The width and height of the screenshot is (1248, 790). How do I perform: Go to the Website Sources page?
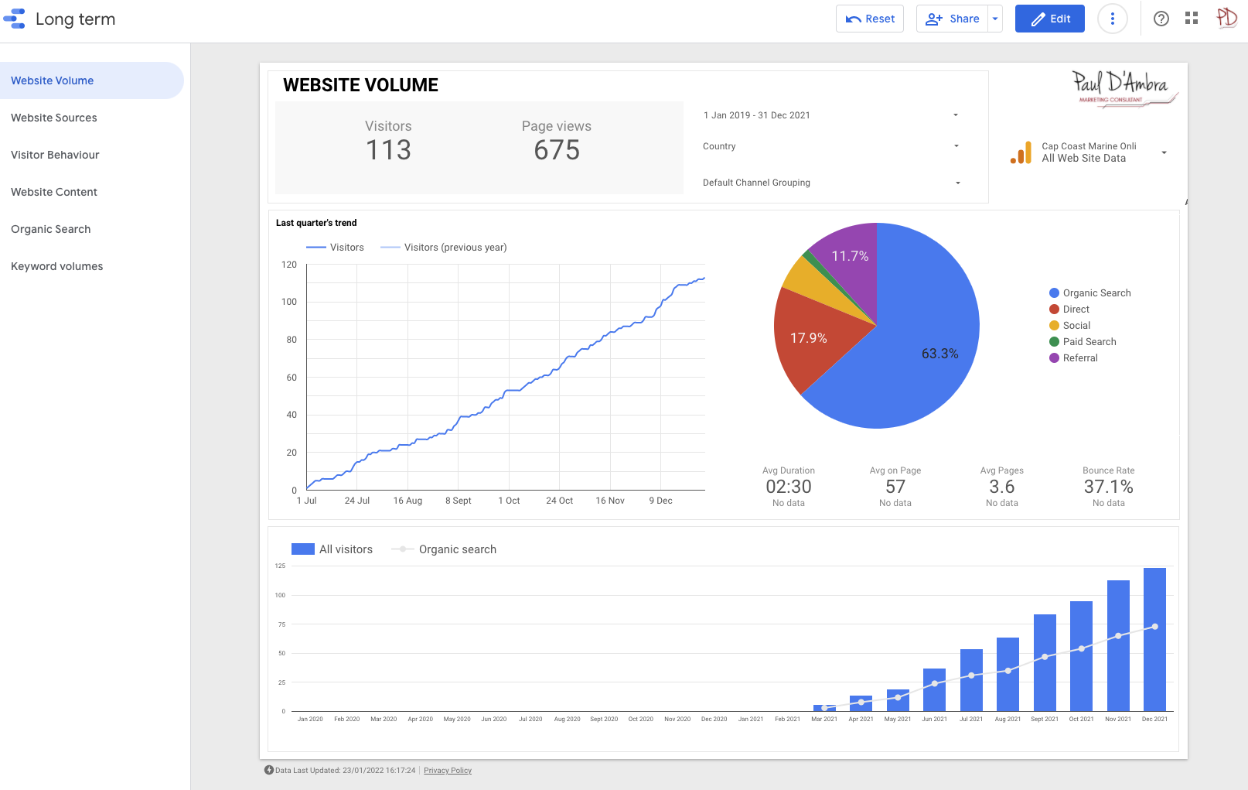pos(92,118)
